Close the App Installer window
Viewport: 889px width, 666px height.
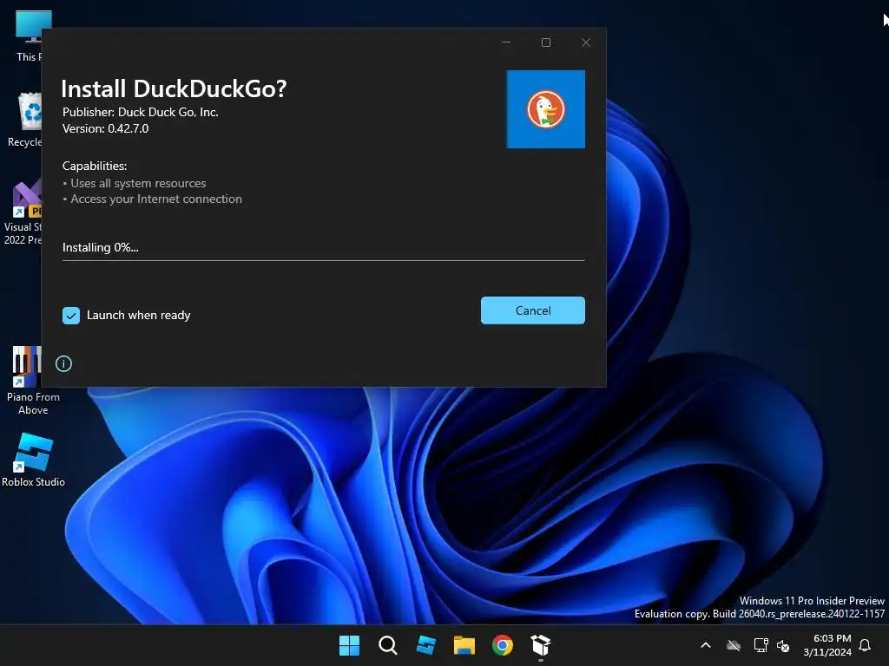tap(586, 42)
